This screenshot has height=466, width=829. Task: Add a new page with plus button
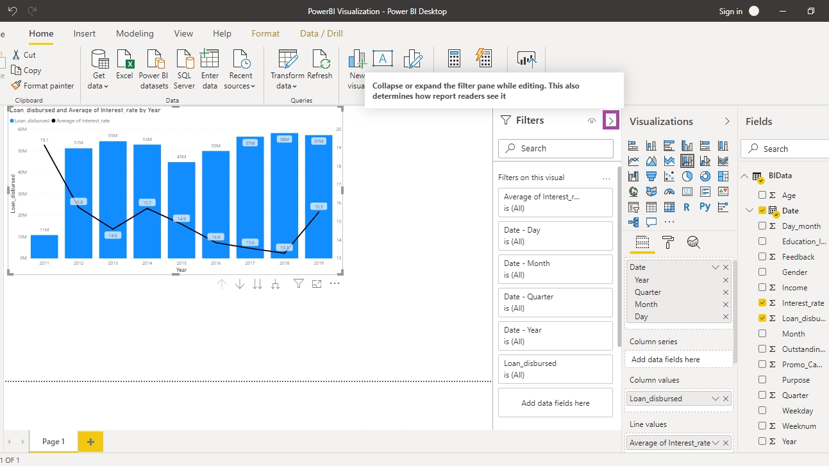[90, 442]
